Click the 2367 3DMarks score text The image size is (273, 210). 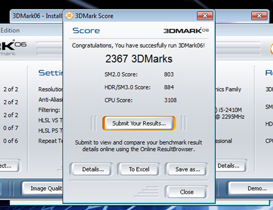point(139,59)
